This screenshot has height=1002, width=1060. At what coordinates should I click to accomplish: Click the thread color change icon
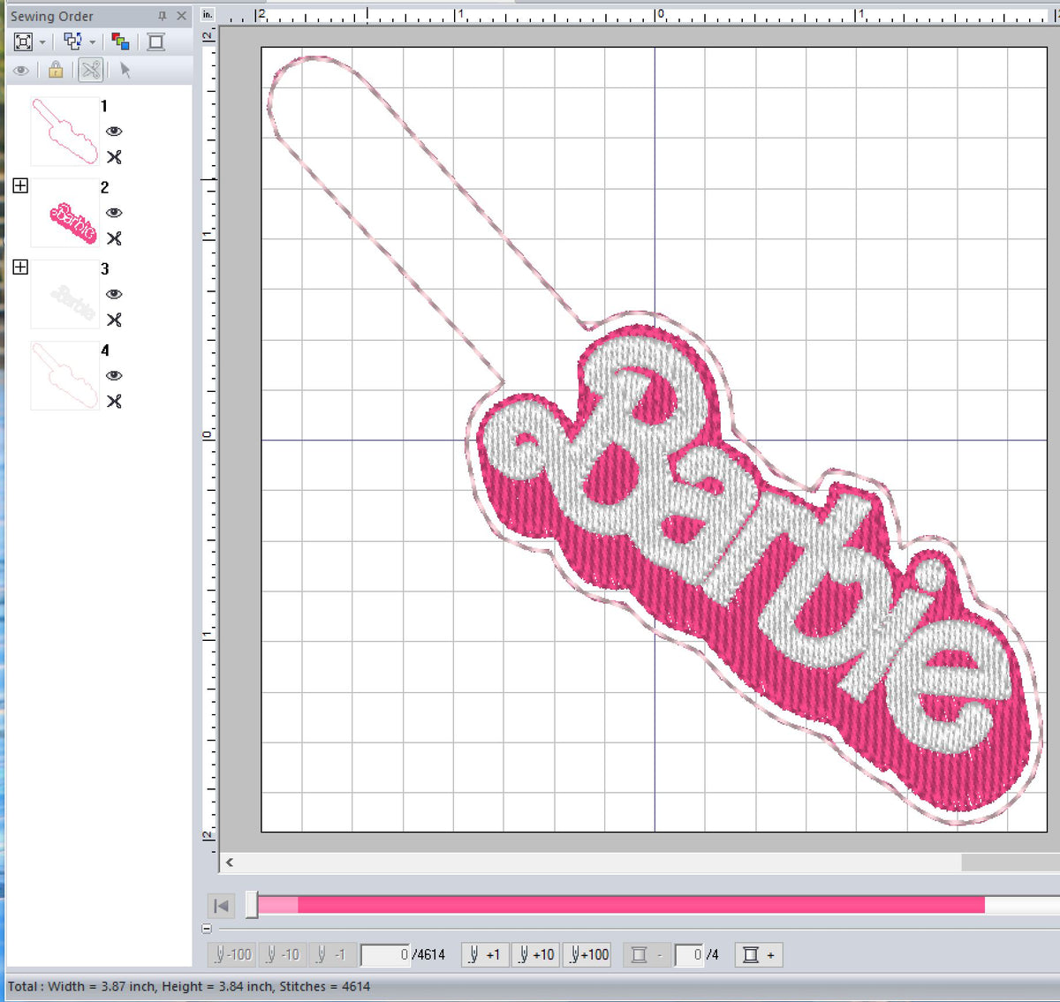coord(121,41)
